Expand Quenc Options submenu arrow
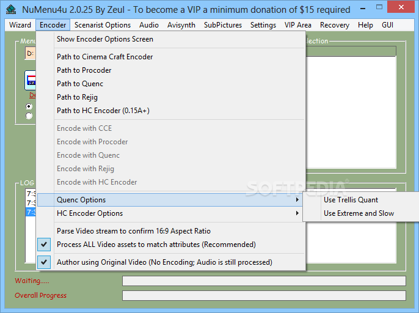Screen dimensions: 419x313 297,200
